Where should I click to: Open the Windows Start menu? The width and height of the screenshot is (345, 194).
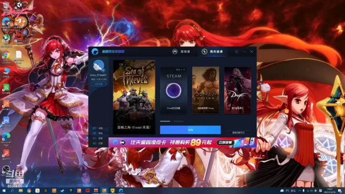(4, 191)
